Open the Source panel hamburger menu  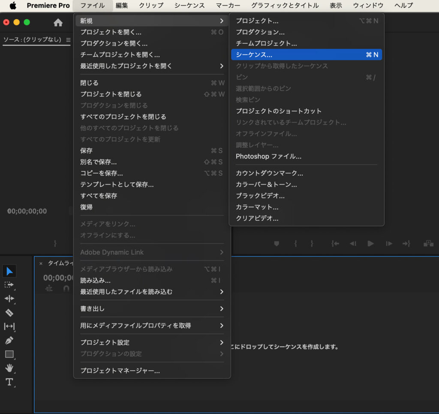(68, 40)
